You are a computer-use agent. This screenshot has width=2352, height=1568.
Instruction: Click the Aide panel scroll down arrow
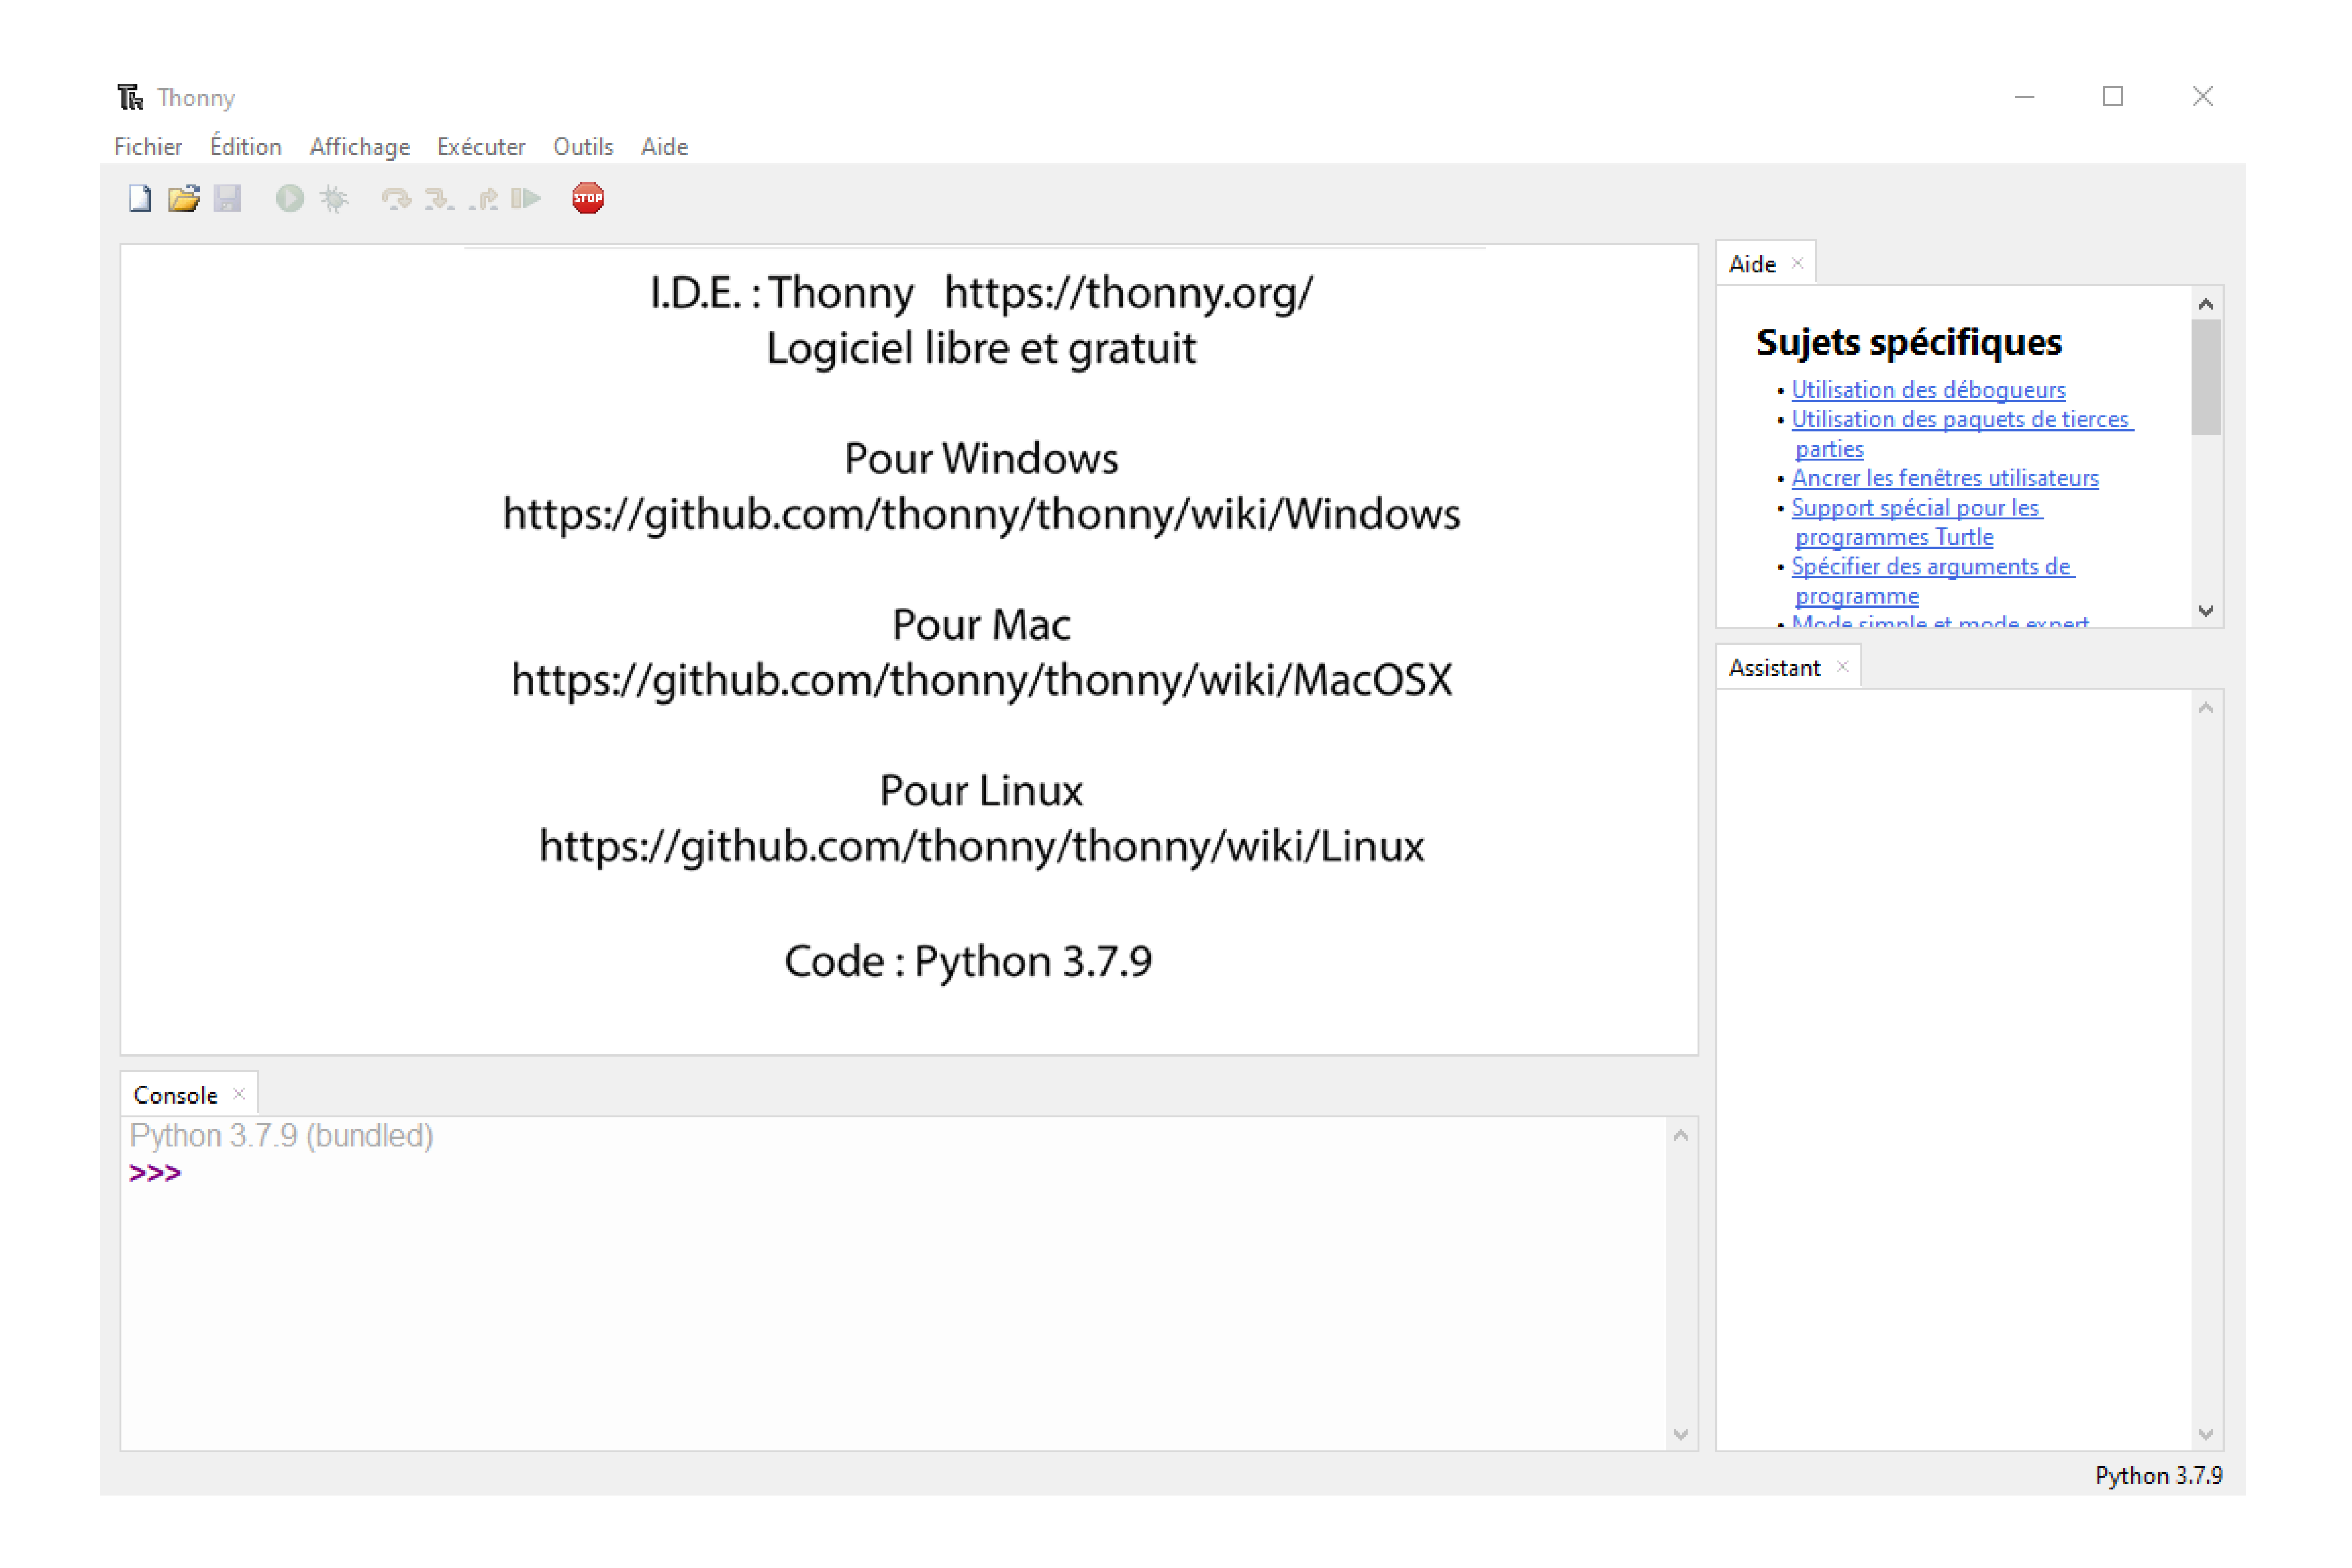pyautogui.click(x=2206, y=611)
